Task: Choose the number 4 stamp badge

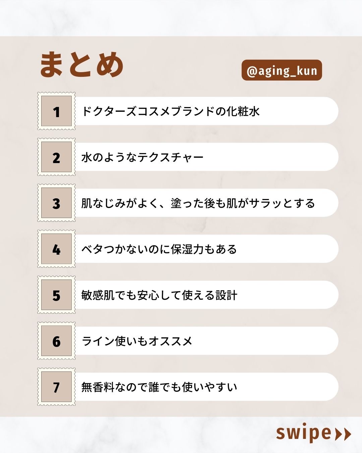Action: [56, 249]
